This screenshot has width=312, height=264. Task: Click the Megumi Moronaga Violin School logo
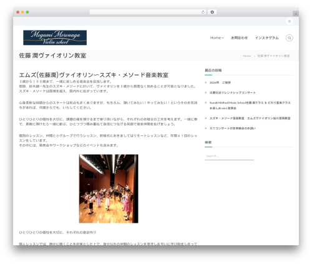(55, 37)
